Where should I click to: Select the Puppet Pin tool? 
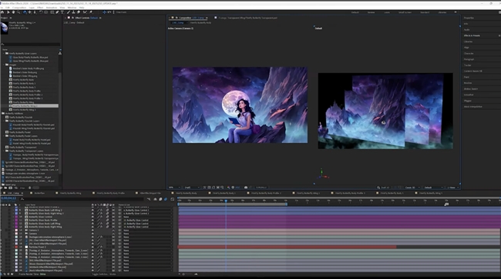click(91, 12)
